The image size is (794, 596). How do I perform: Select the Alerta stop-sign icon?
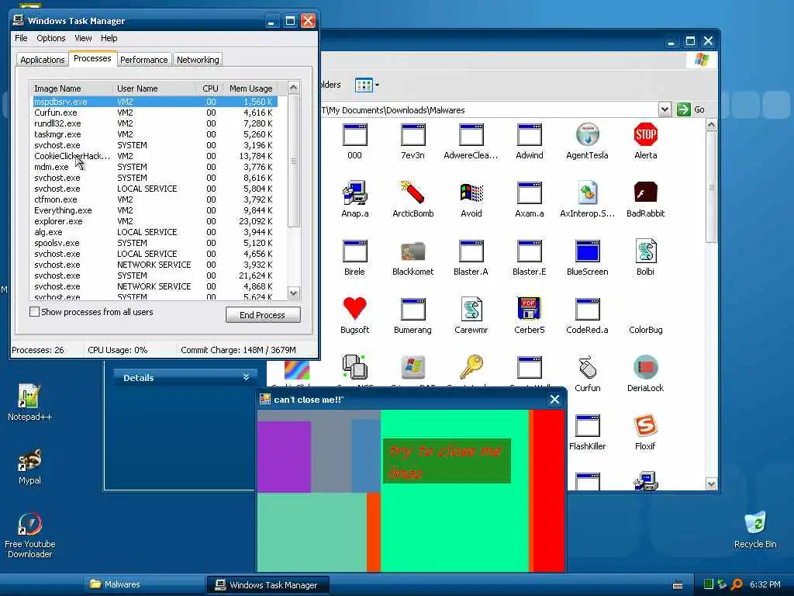click(646, 135)
